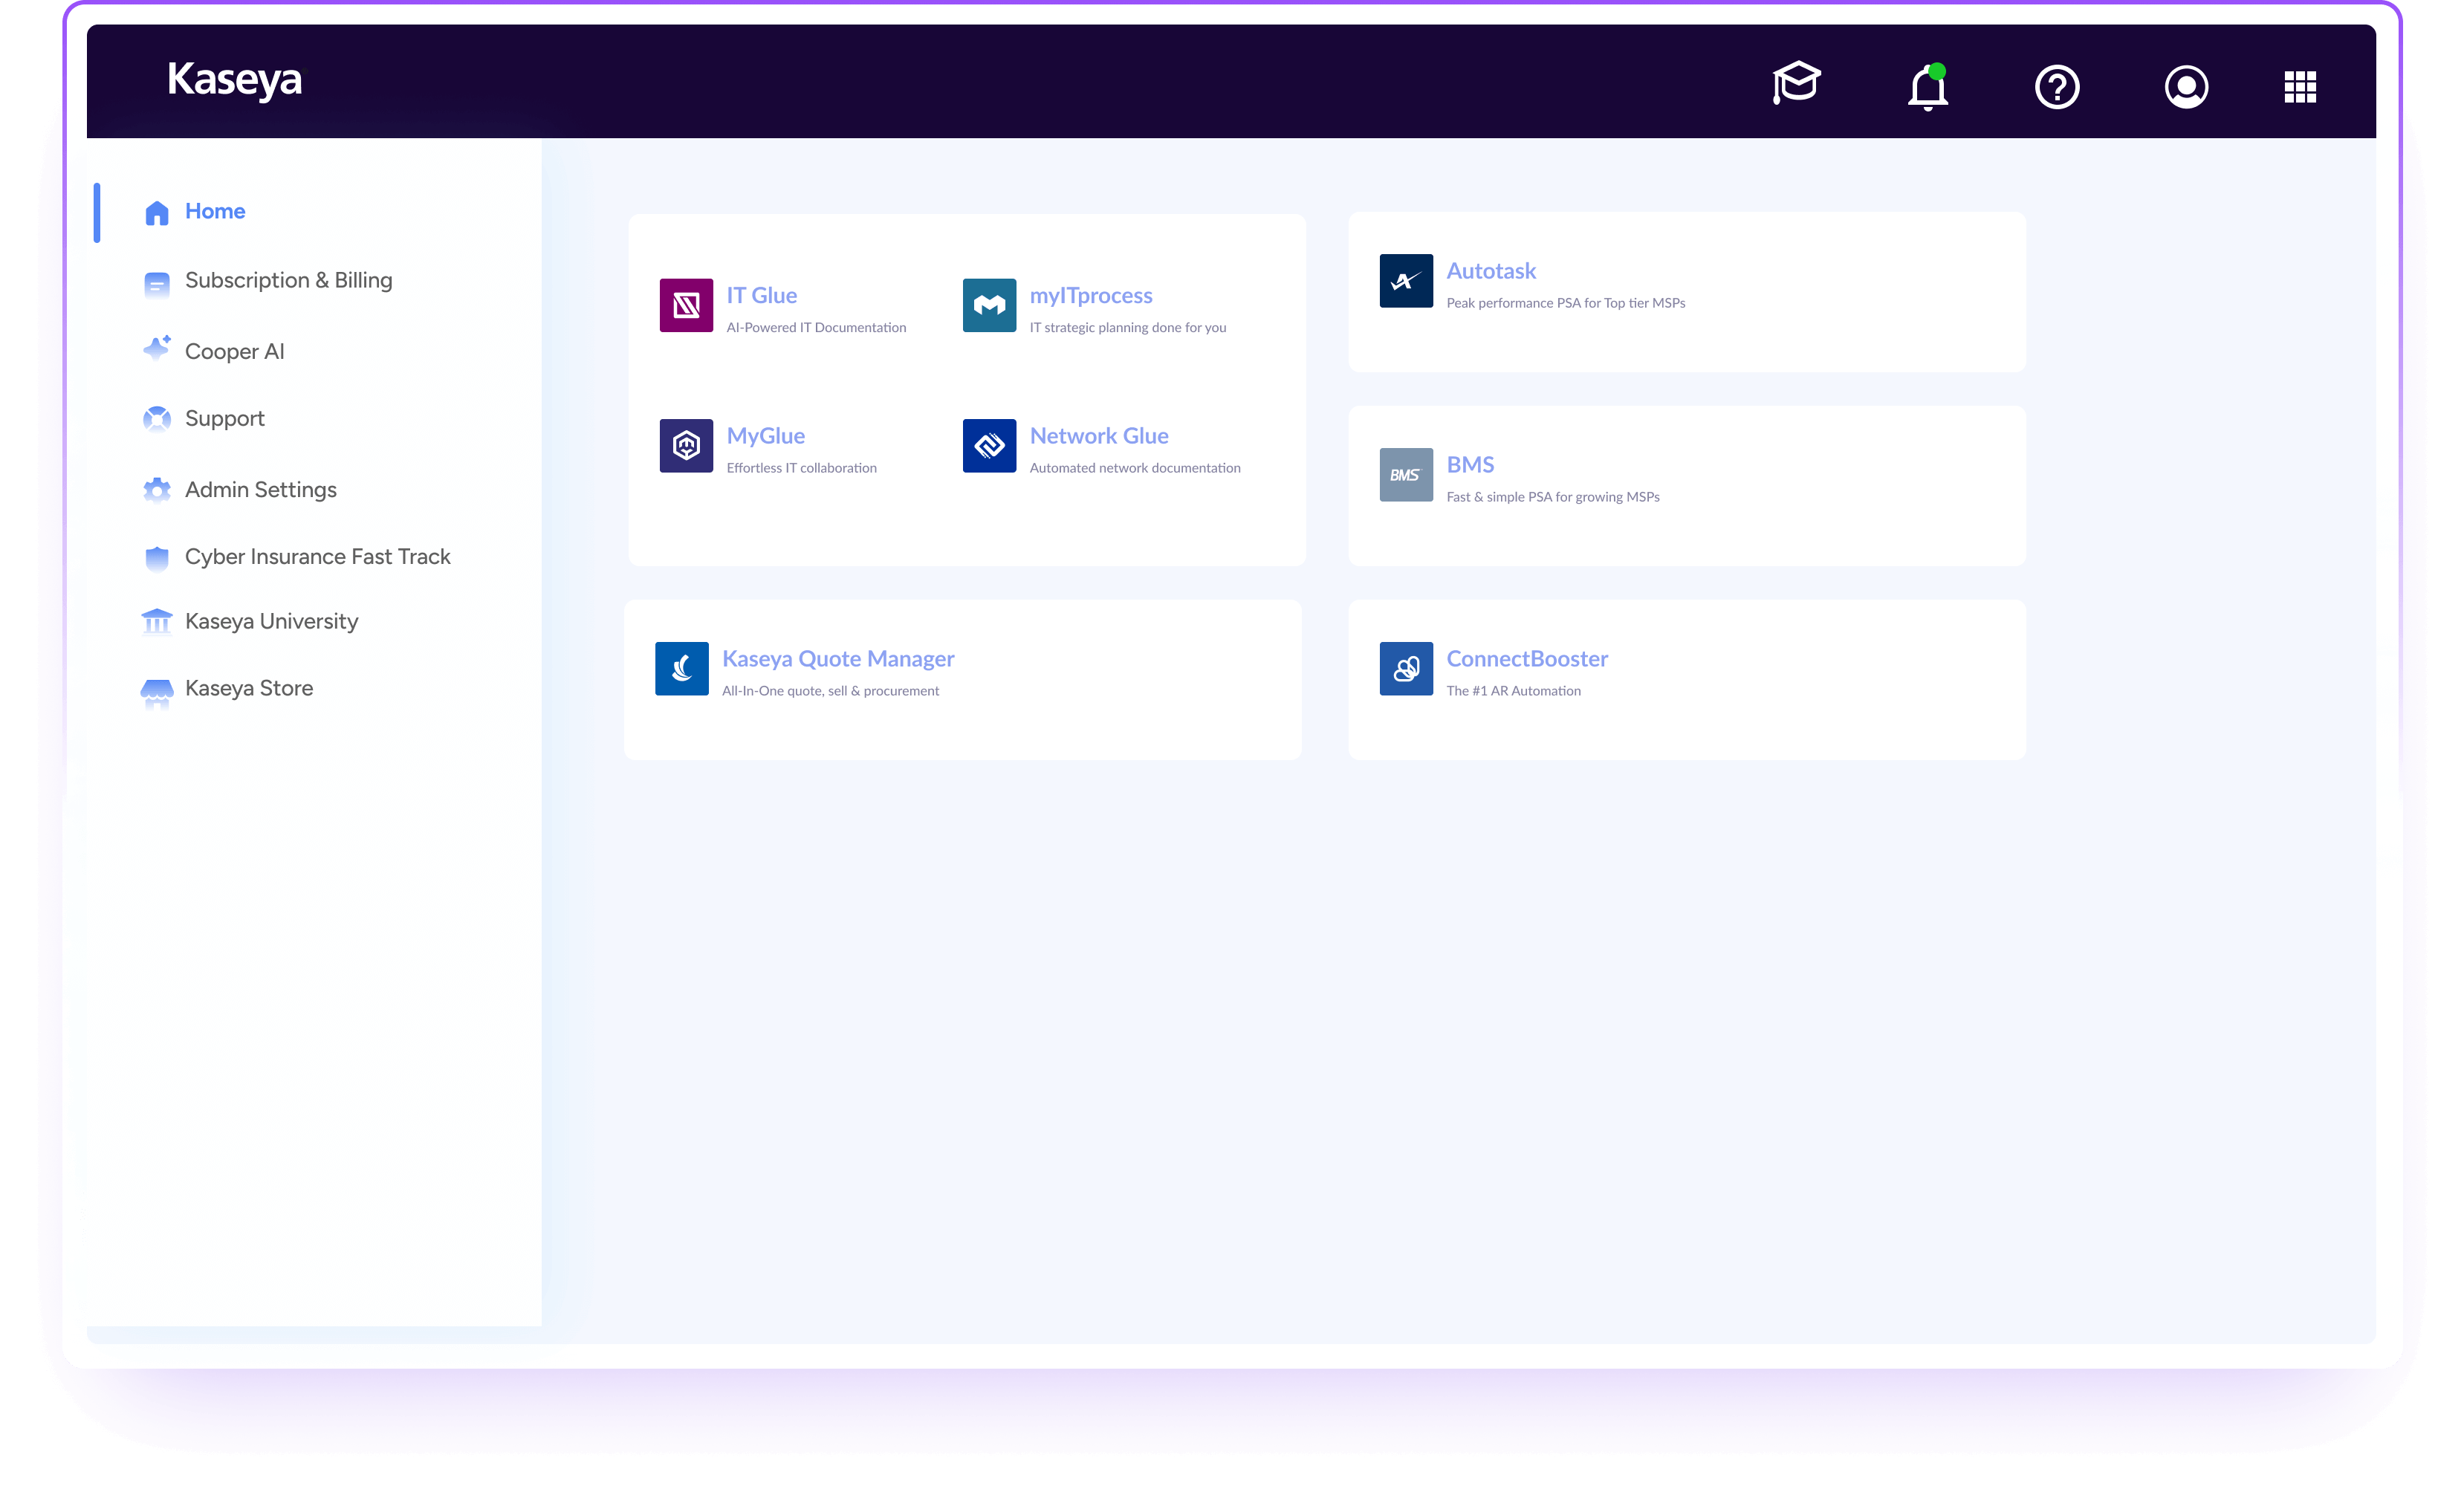
Task: Click the Network Glue app icon
Action: [x=989, y=445]
